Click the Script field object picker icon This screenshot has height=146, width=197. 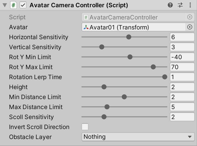point(190,17)
